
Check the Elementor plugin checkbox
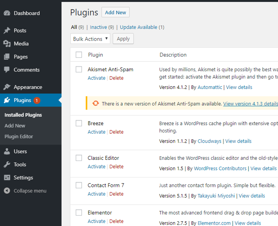[79, 212]
